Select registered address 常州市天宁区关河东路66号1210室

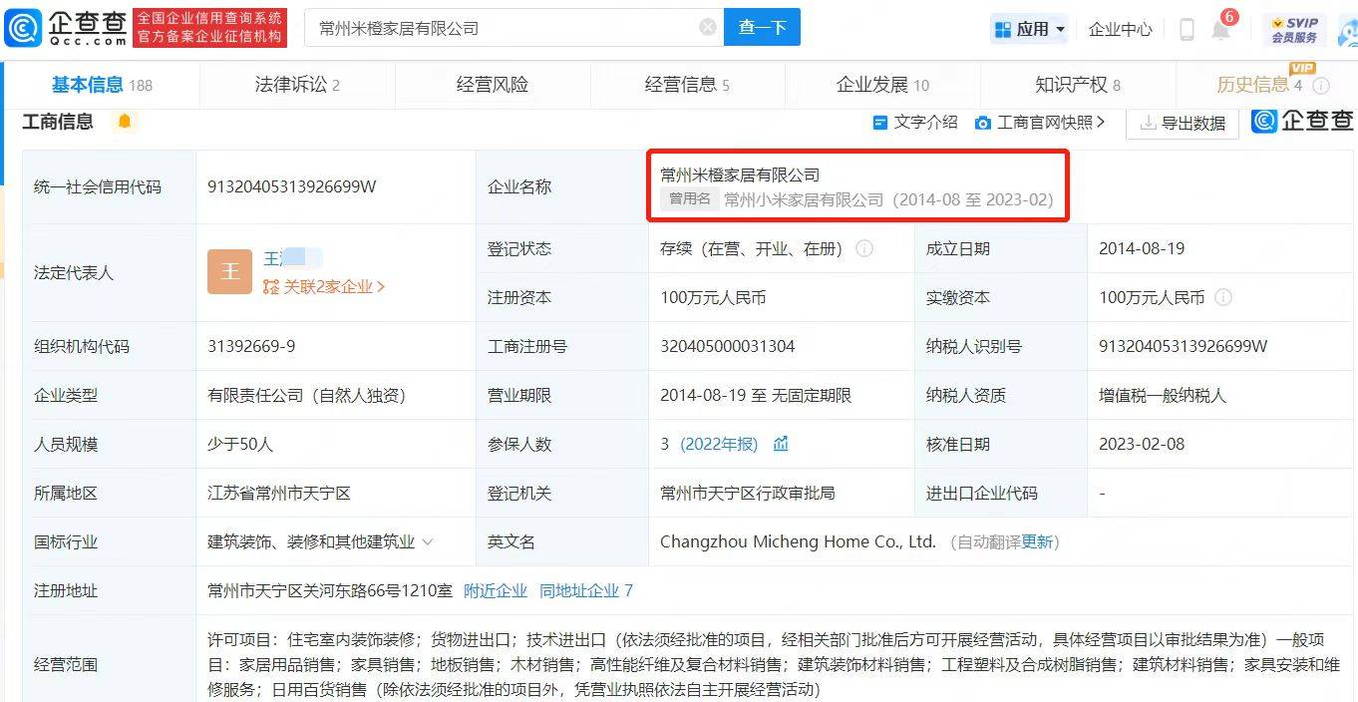(x=330, y=591)
